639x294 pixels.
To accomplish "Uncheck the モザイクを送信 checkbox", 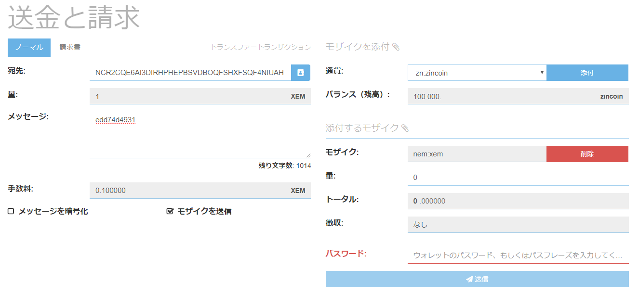I will [x=170, y=211].
